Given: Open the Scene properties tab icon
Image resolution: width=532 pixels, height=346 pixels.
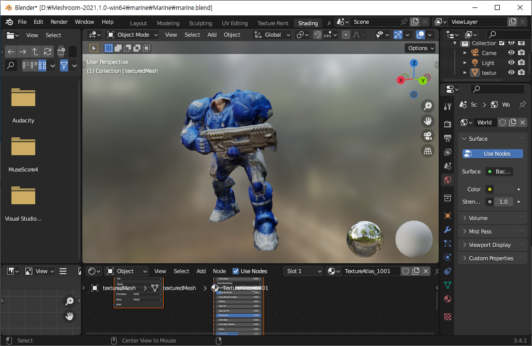Looking at the screenshot, I should 448,166.
